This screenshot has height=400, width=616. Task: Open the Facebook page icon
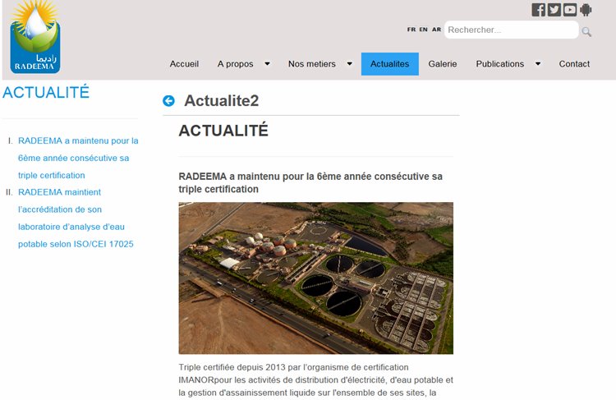tap(539, 10)
